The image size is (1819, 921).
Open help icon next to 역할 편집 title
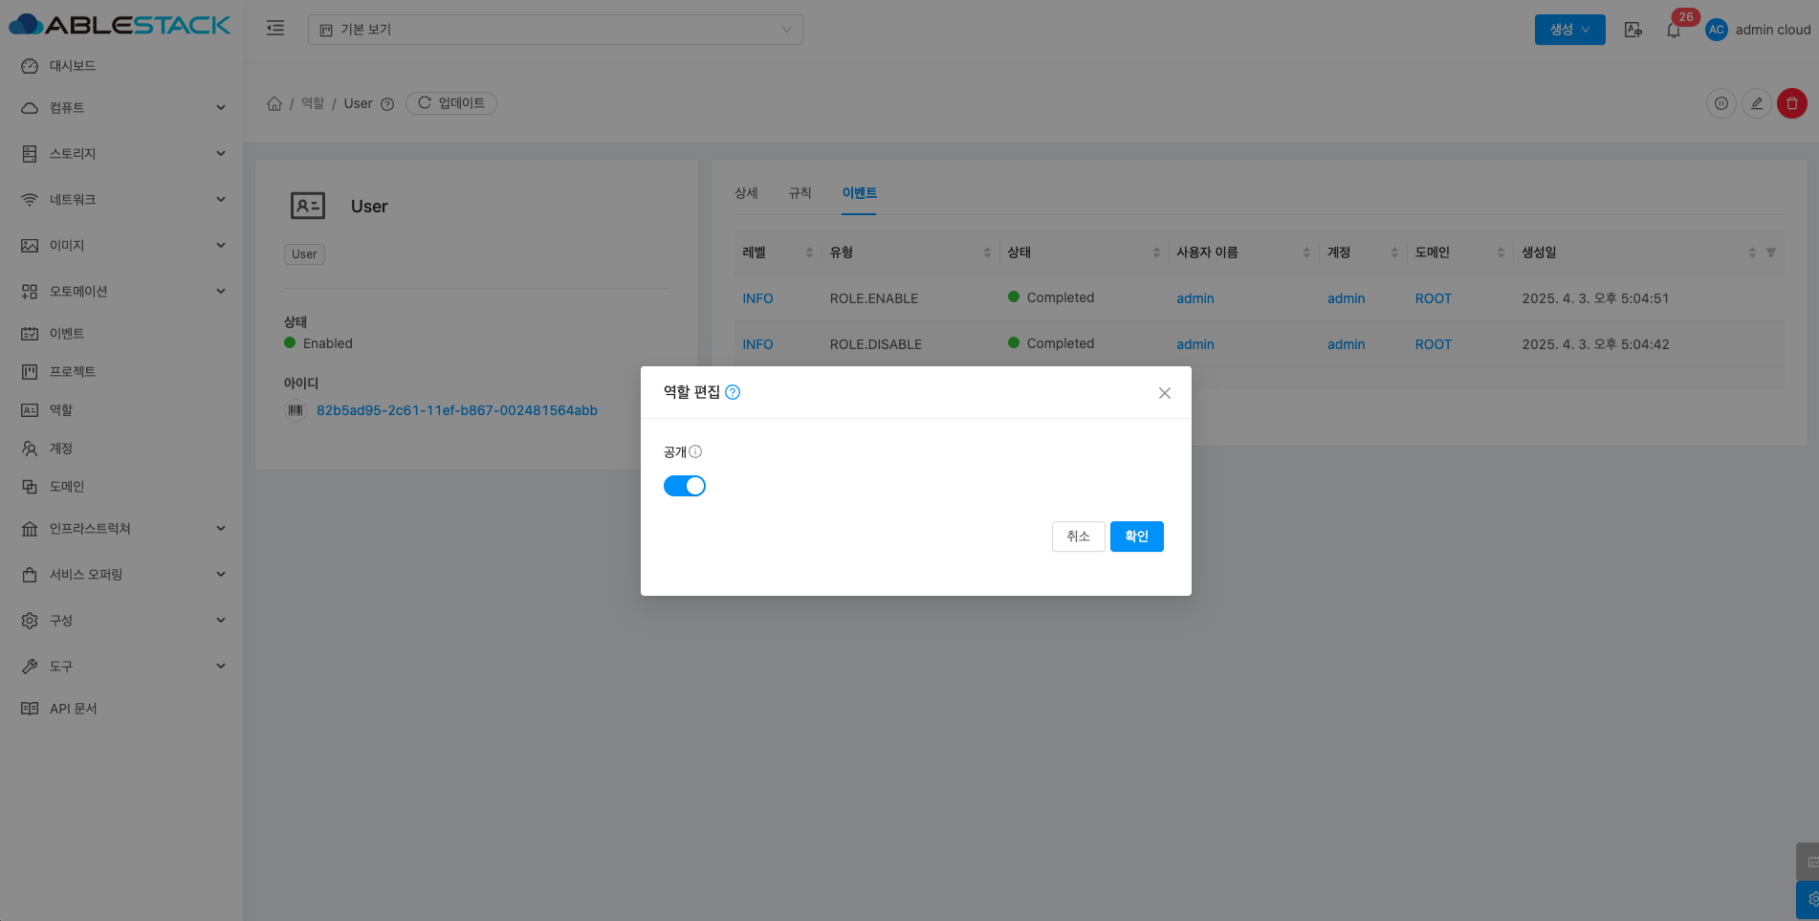pyautogui.click(x=733, y=392)
